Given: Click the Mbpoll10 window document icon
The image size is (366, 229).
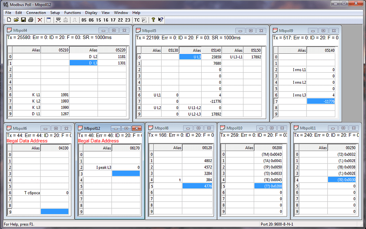Looking at the screenshot, I should [223, 128].
